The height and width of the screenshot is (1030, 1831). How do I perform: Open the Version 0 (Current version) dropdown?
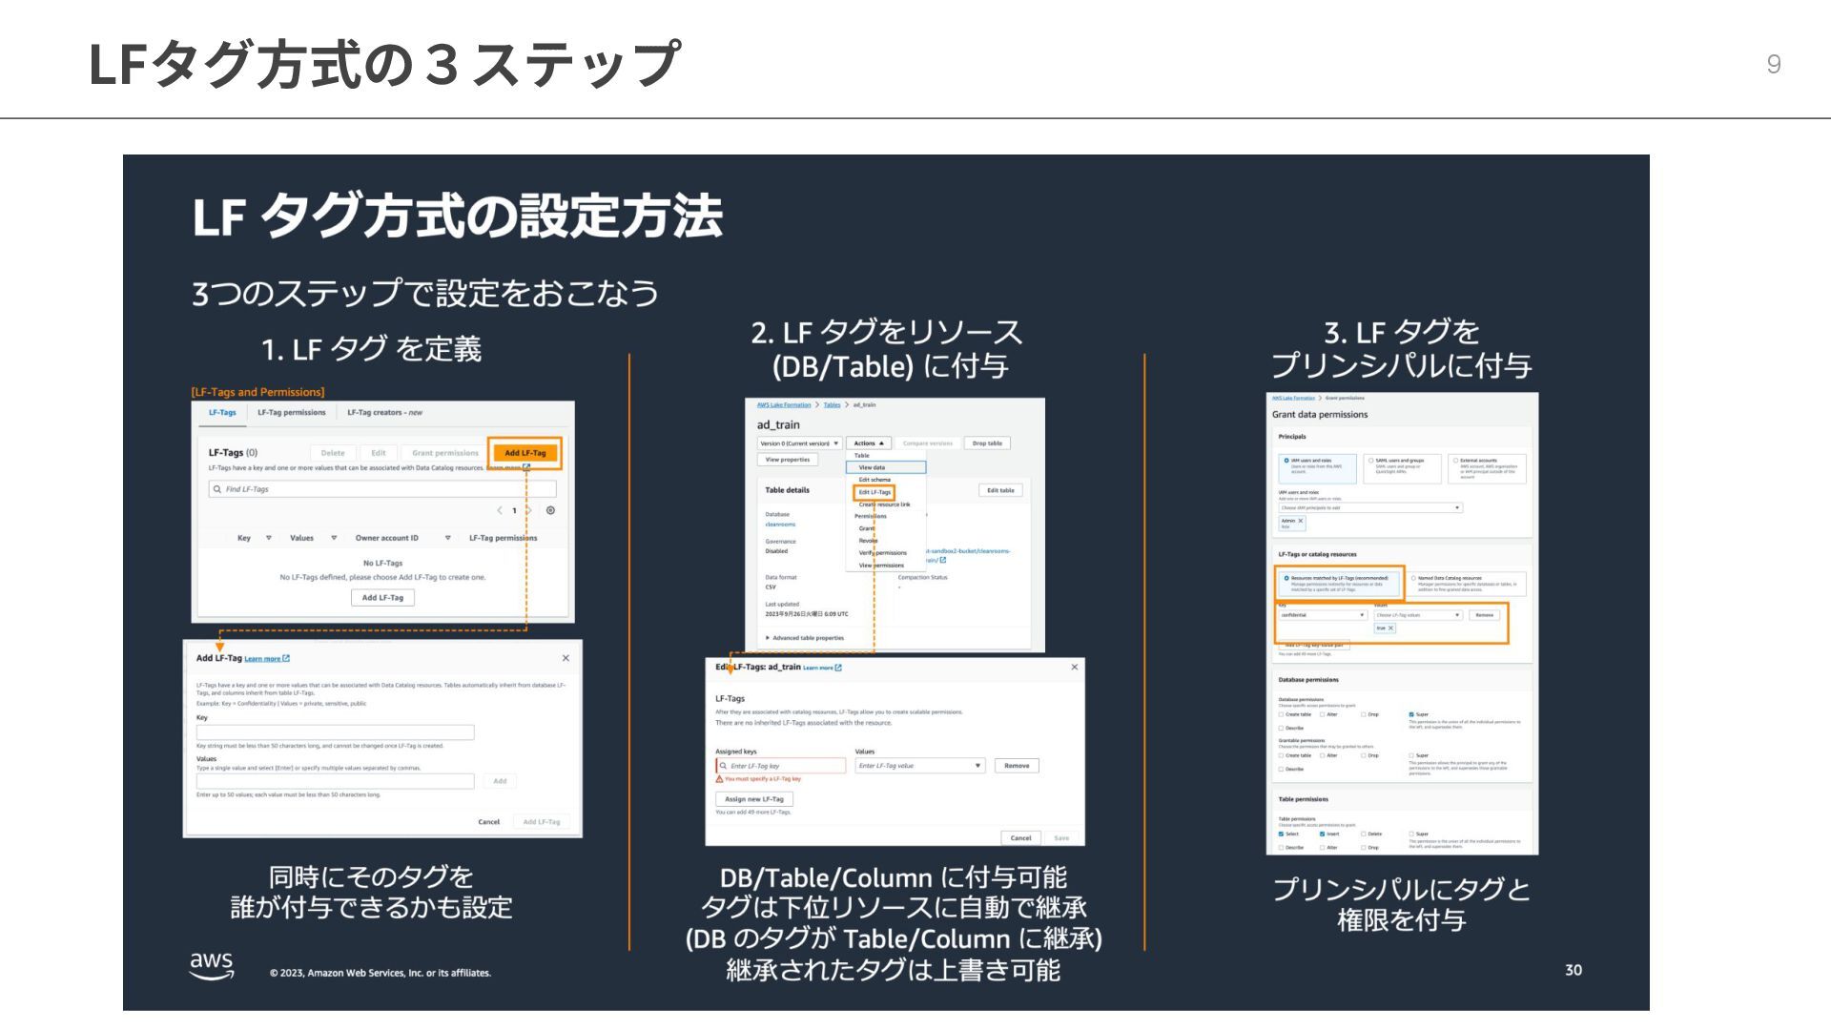pyautogui.click(x=799, y=443)
